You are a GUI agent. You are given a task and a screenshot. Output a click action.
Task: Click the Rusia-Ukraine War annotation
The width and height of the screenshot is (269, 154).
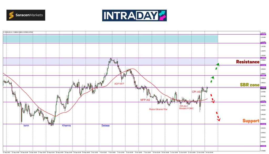[158, 109]
